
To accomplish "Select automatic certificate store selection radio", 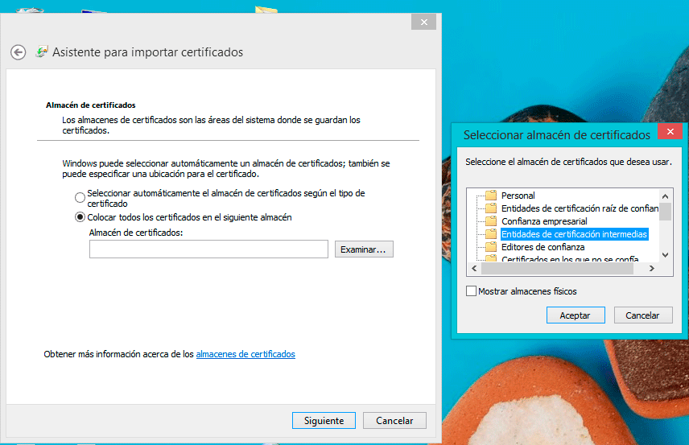I will (x=80, y=198).
